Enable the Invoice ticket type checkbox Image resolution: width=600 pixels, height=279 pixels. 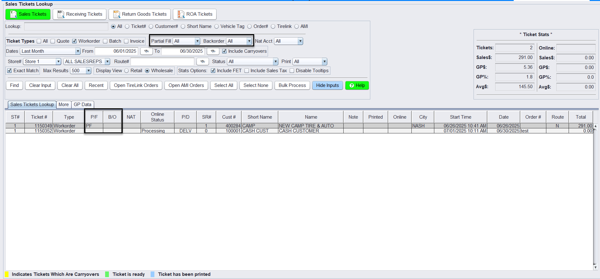[x=126, y=41]
